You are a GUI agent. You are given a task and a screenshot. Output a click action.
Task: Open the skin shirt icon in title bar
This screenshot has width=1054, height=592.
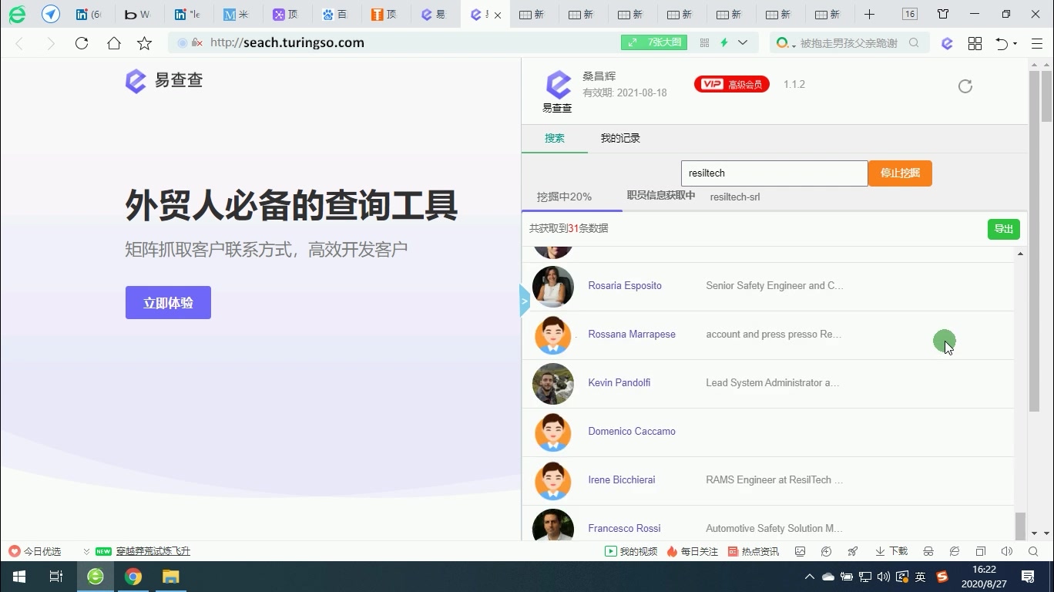tap(943, 14)
